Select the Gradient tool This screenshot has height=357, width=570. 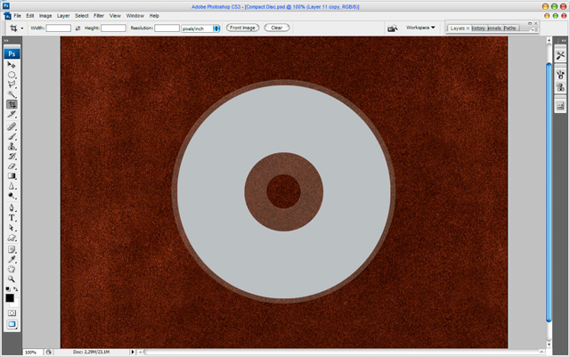pos(12,176)
